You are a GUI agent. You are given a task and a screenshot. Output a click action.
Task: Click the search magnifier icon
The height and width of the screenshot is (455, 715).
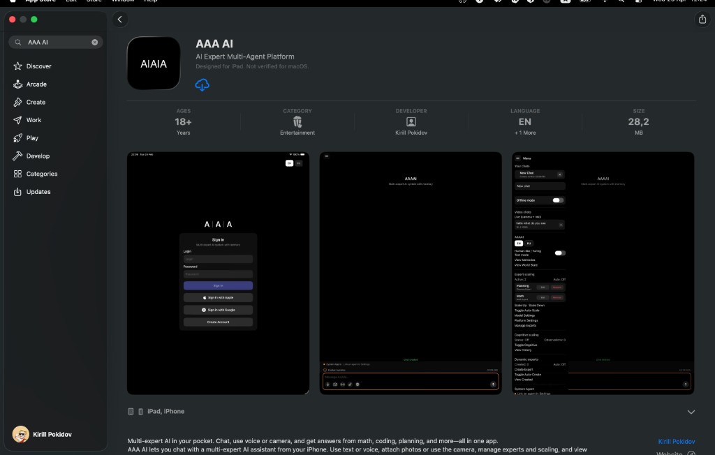18,43
